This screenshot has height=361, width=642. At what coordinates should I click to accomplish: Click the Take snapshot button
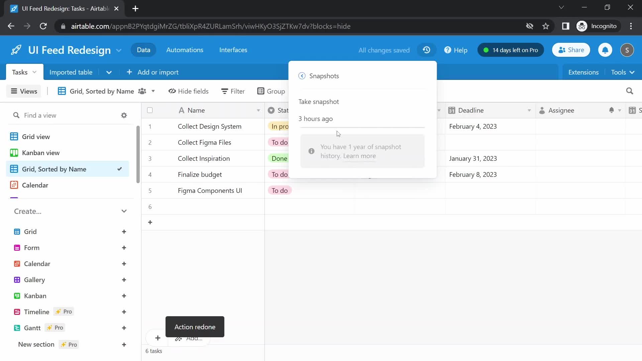point(319,101)
